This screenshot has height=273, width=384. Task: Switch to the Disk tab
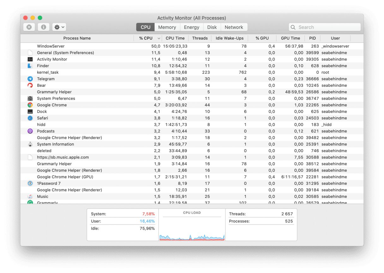(x=212, y=27)
